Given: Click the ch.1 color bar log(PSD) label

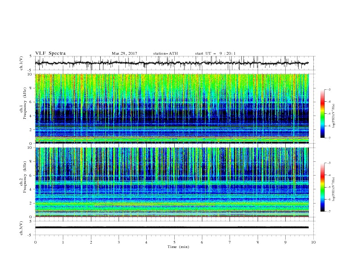Looking at the screenshot, I should pyautogui.click(x=334, y=116).
